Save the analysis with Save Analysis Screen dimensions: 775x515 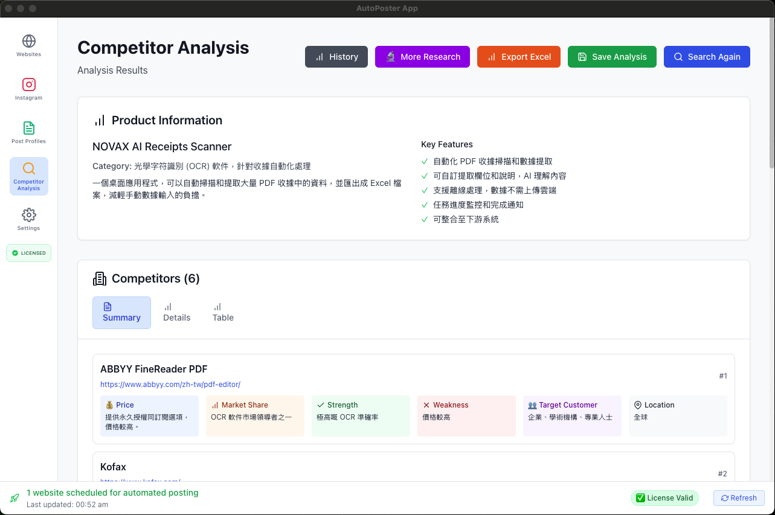tap(611, 57)
